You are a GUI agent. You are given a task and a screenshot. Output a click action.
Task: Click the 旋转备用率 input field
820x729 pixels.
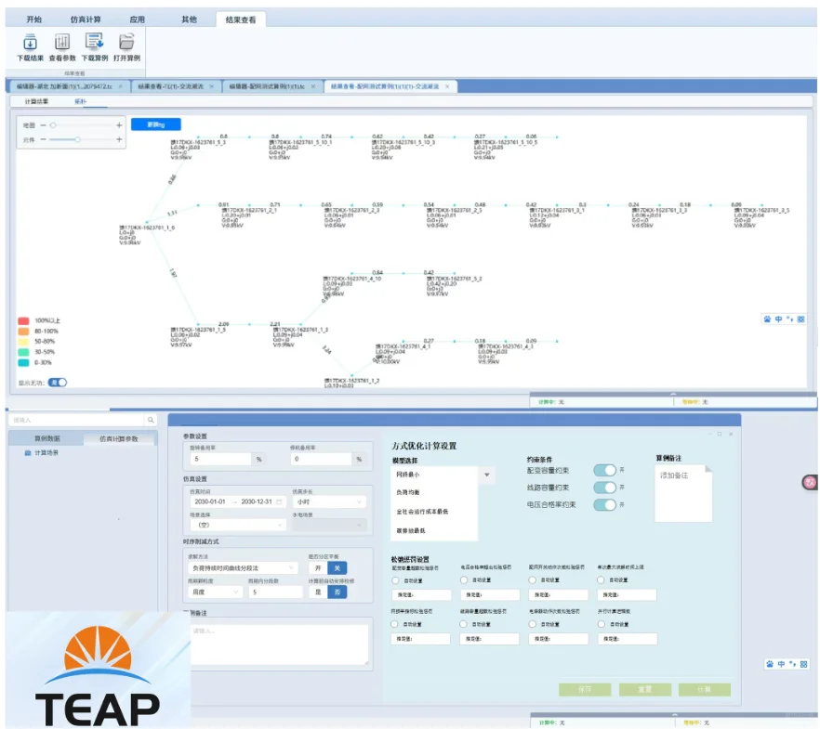(220, 459)
